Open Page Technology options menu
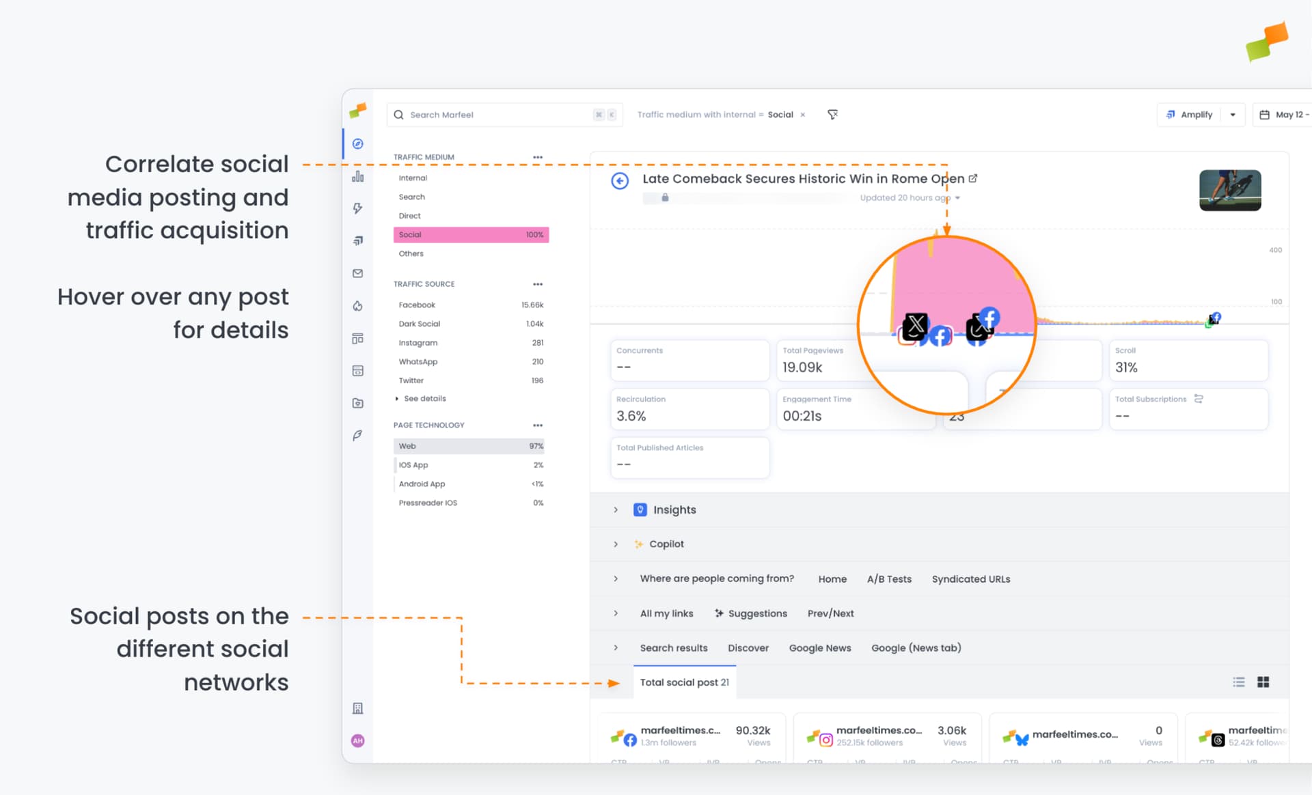 (x=538, y=426)
